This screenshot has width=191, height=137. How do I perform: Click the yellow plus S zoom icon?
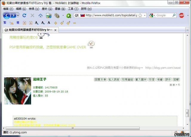coord(68,23)
